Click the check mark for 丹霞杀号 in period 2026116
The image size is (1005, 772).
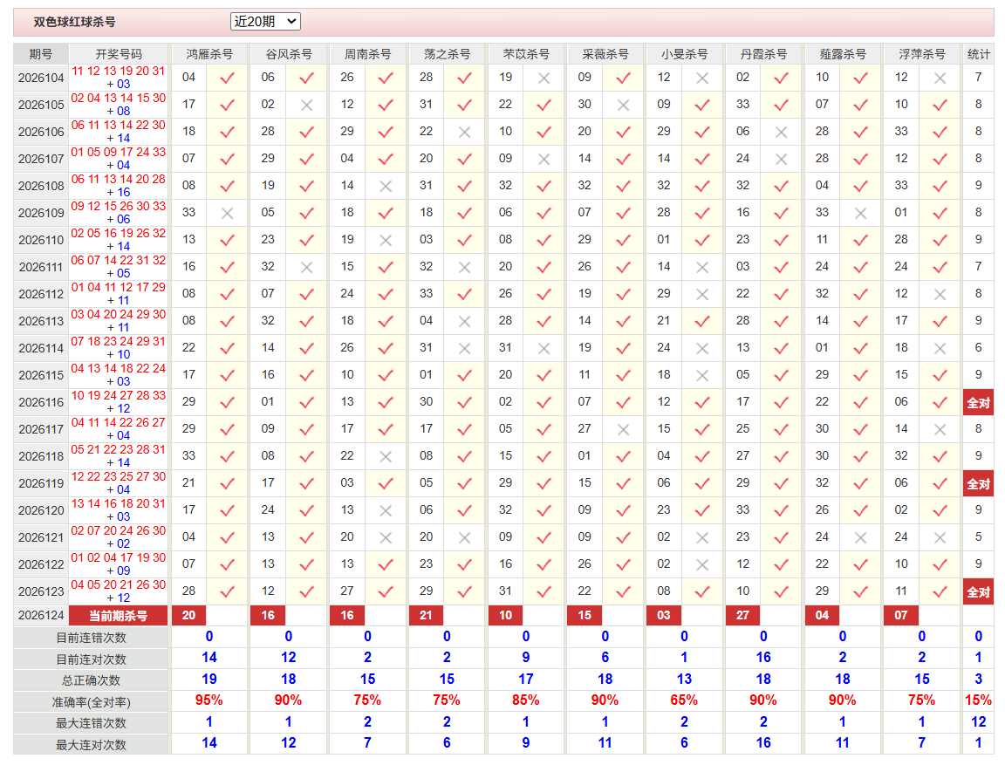pos(782,403)
